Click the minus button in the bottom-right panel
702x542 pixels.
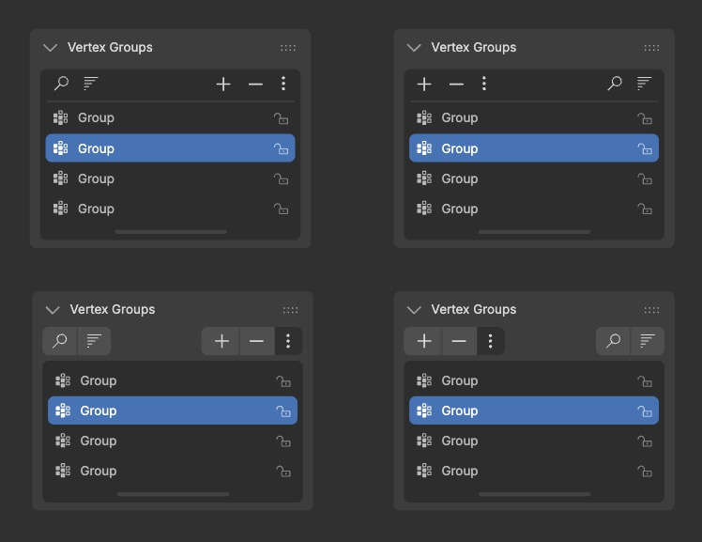click(x=459, y=341)
